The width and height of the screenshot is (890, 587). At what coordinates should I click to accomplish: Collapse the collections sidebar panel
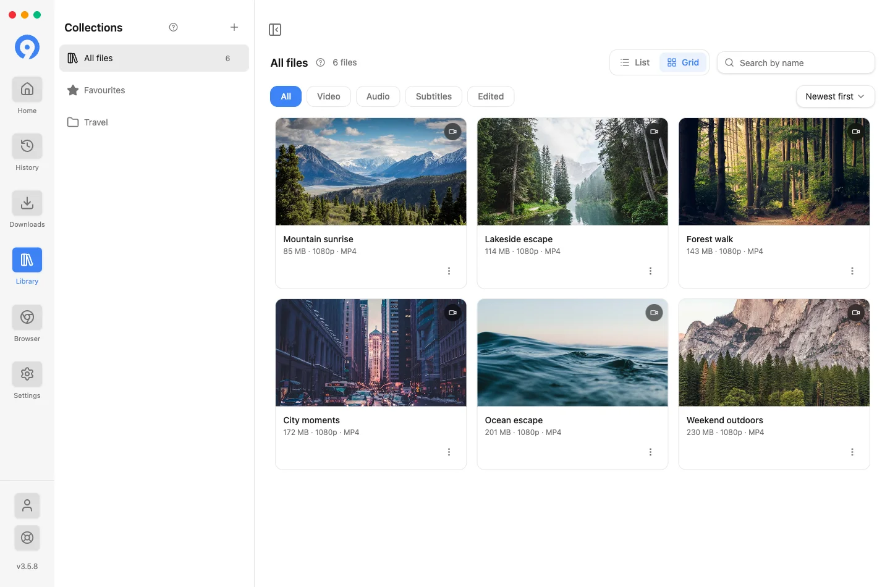click(x=275, y=30)
